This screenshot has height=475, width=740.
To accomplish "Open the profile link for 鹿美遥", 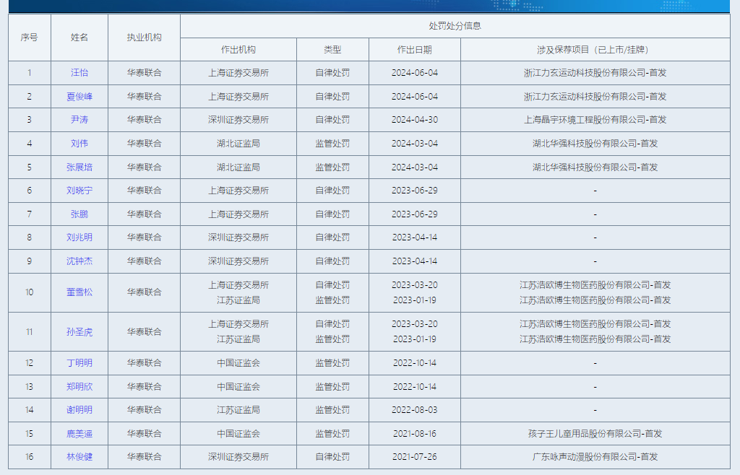I will 79,434.
